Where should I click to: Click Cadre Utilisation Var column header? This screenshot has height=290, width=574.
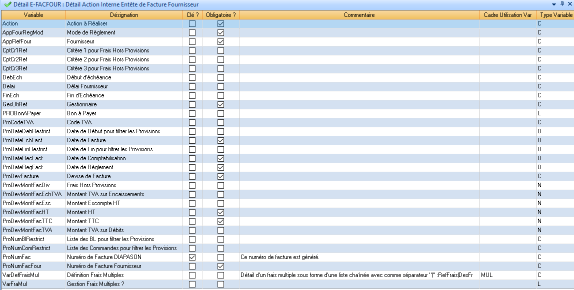[x=507, y=15]
